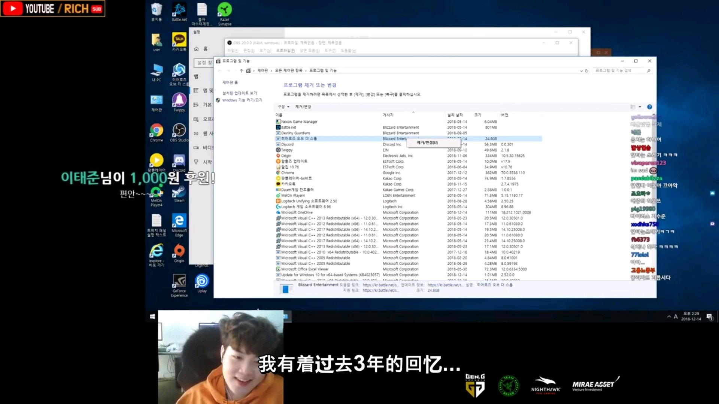Image resolution: width=719 pixels, height=404 pixels.
Task: Select the Discord program row
Action: (408, 144)
